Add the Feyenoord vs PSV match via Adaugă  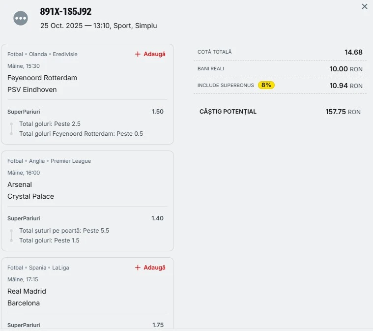(150, 54)
